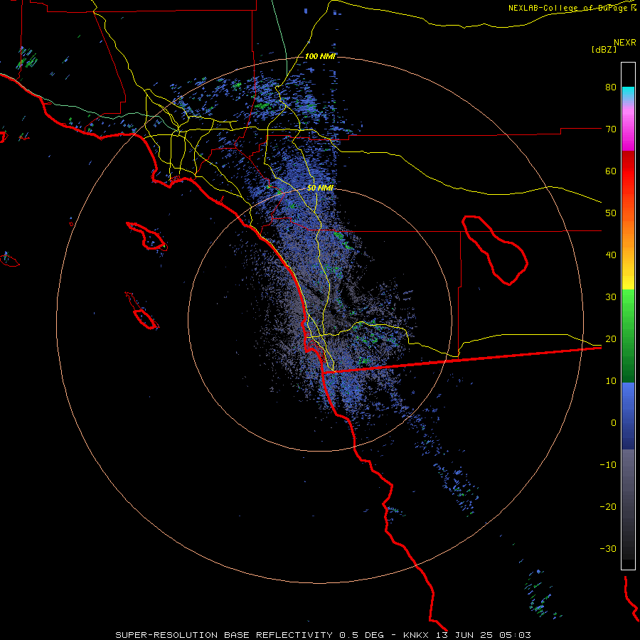Pick the cyan segment of the color bar
The width and height of the screenshot is (640, 640).
coord(628,94)
